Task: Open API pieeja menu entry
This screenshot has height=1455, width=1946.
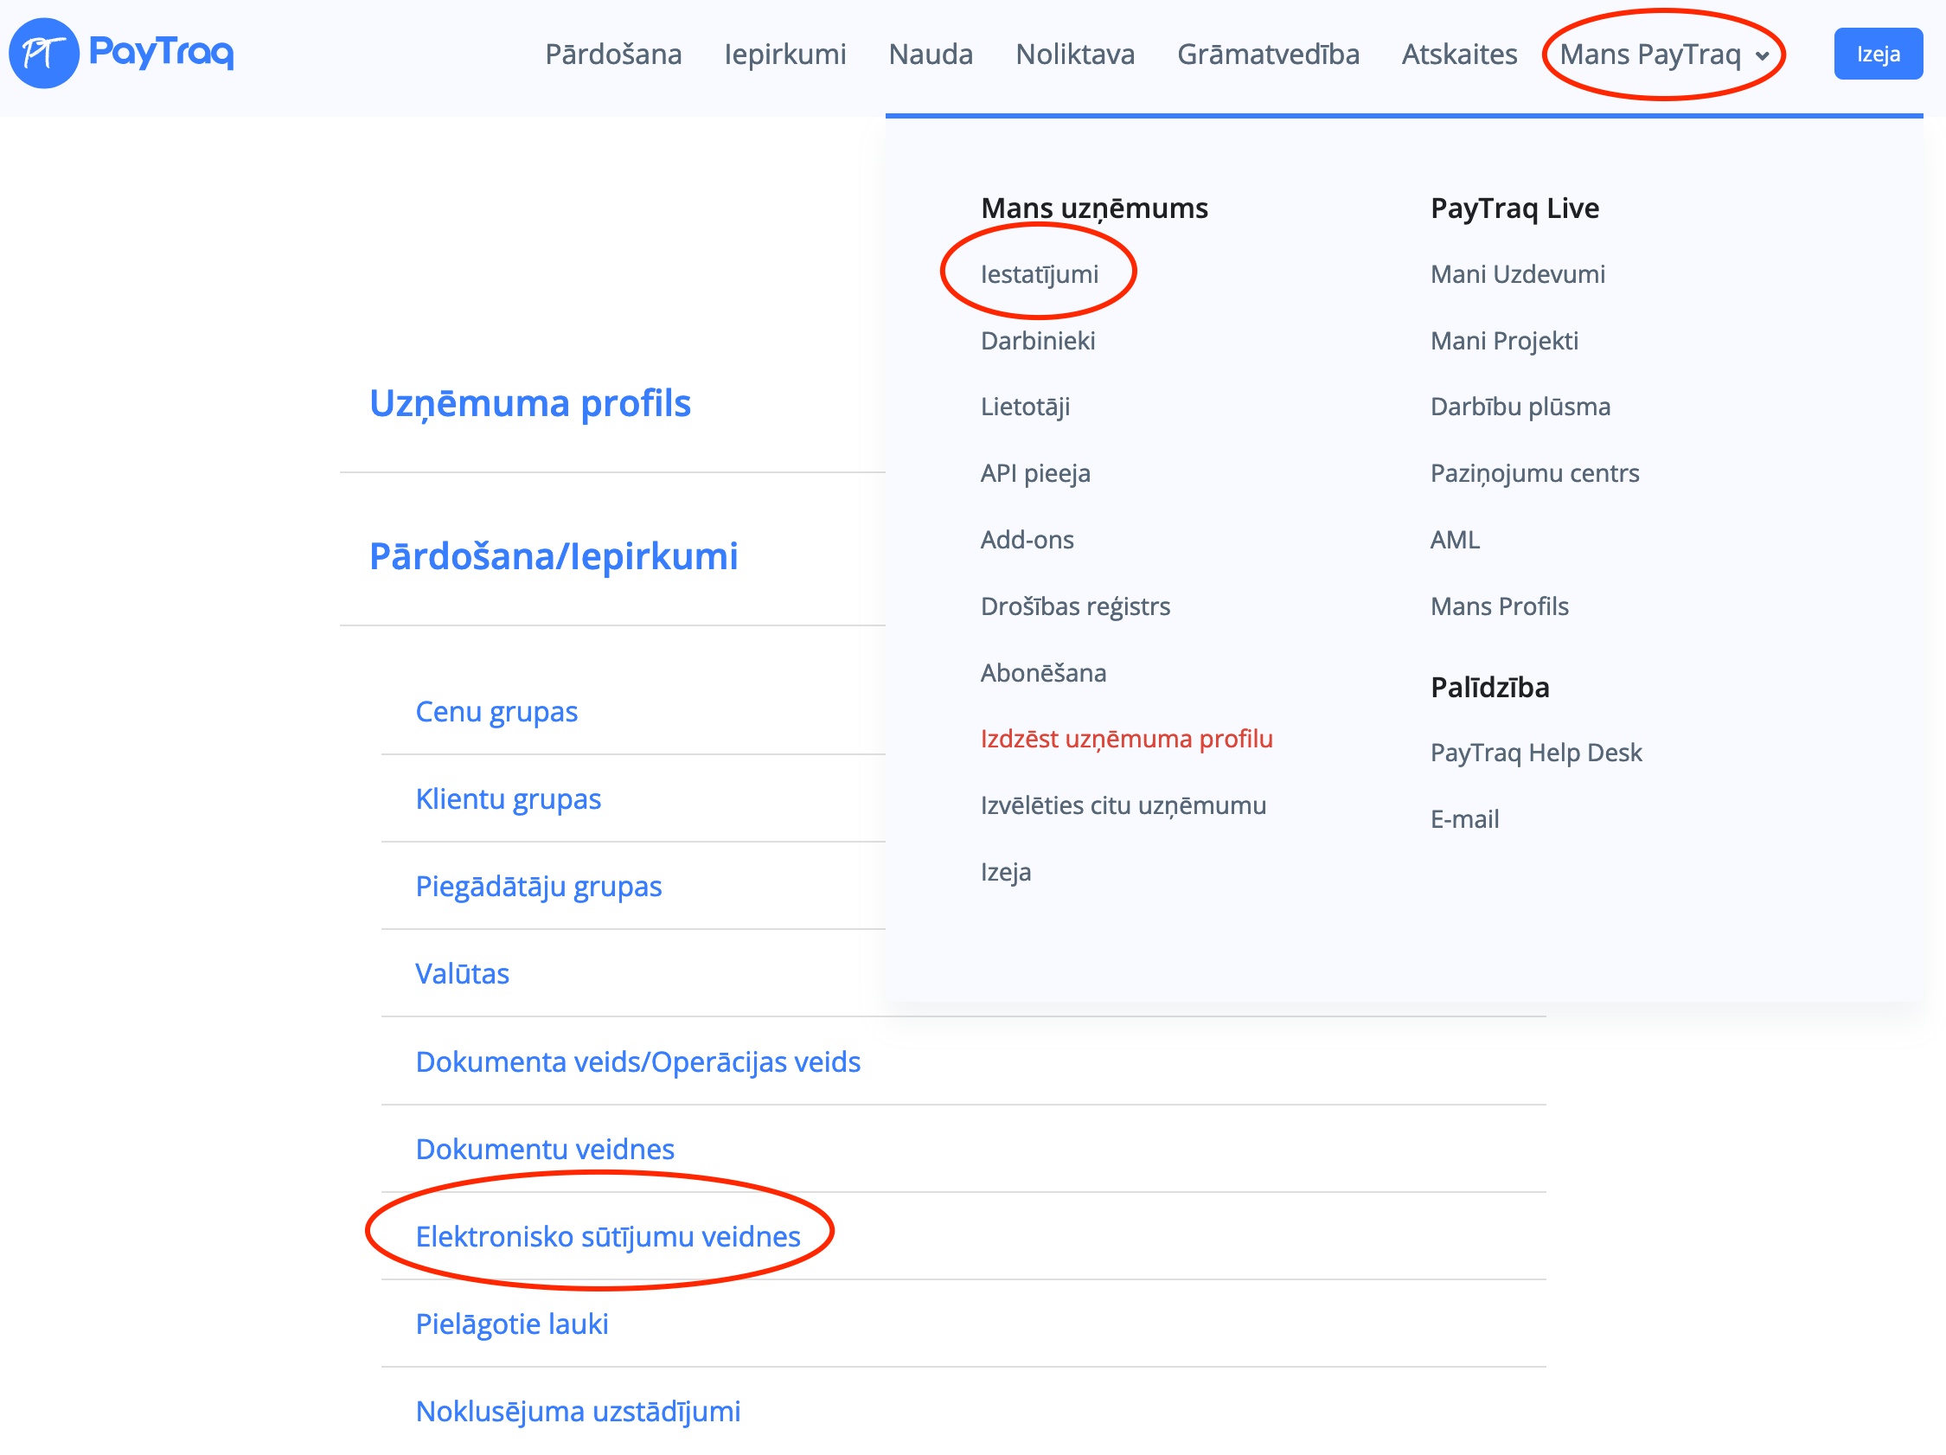Action: (x=1034, y=473)
